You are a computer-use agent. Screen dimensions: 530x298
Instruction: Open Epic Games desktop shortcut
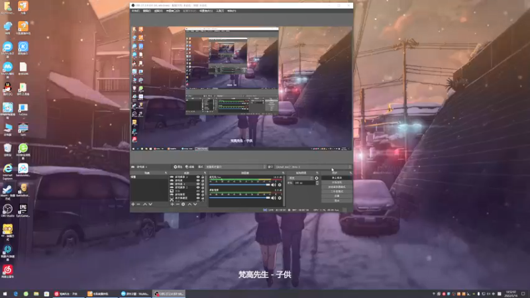tap(23, 211)
